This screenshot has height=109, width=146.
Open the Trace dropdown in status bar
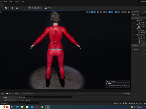pyautogui.click(x=117, y=103)
